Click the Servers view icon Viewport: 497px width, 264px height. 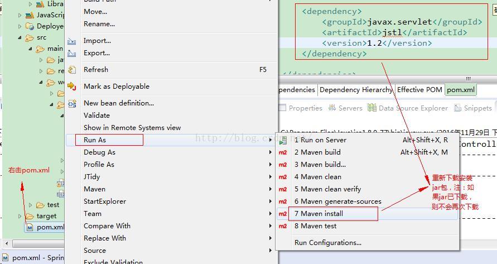coord(332,108)
